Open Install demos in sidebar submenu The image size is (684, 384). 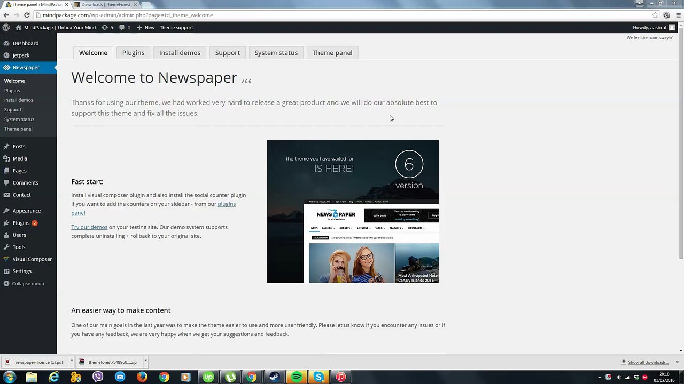[19, 100]
